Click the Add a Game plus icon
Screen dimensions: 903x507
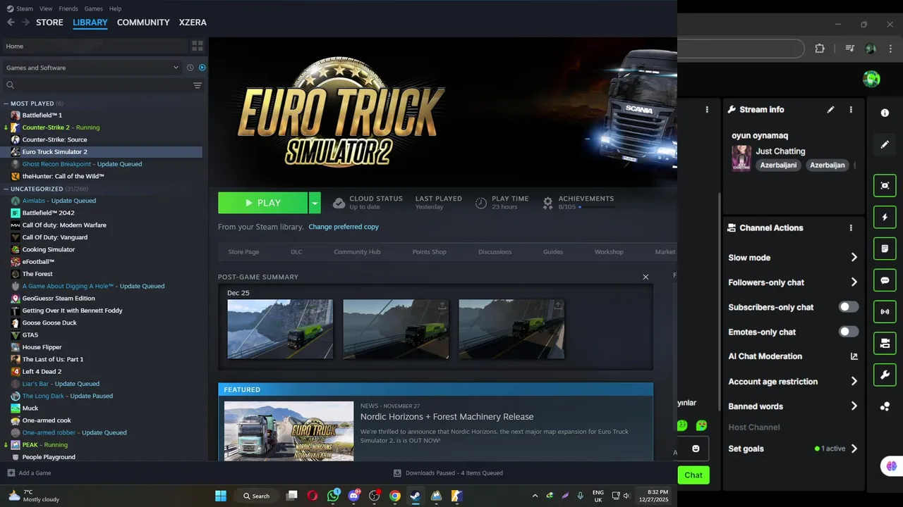11,473
